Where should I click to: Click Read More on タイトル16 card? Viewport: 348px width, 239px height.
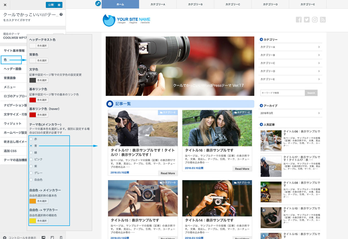(x=242, y=169)
